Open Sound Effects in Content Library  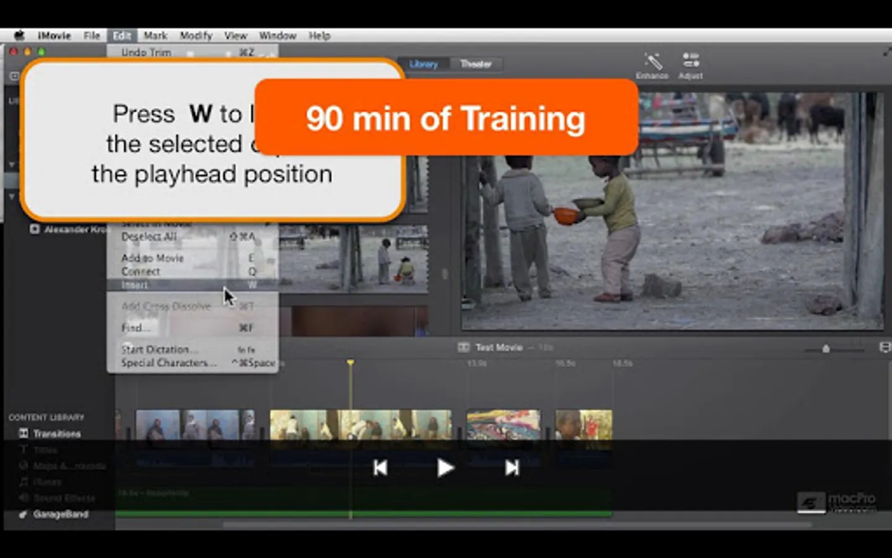pos(57,498)
